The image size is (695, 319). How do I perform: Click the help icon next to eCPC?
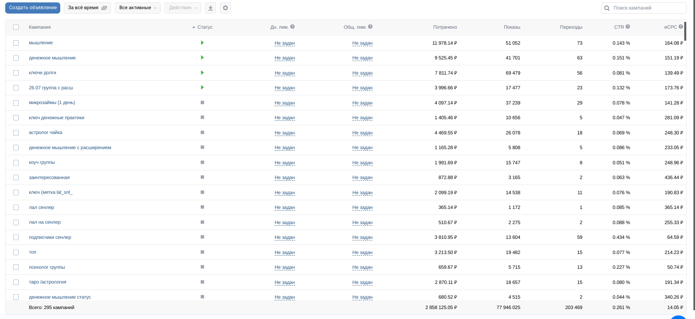[681, 27]
